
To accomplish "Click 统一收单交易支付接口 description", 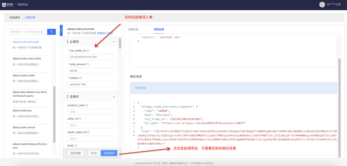I will [x=26, y=116].
